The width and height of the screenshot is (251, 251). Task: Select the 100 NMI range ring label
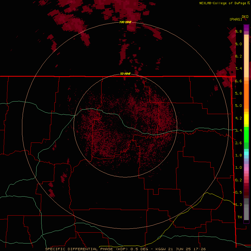125,22
